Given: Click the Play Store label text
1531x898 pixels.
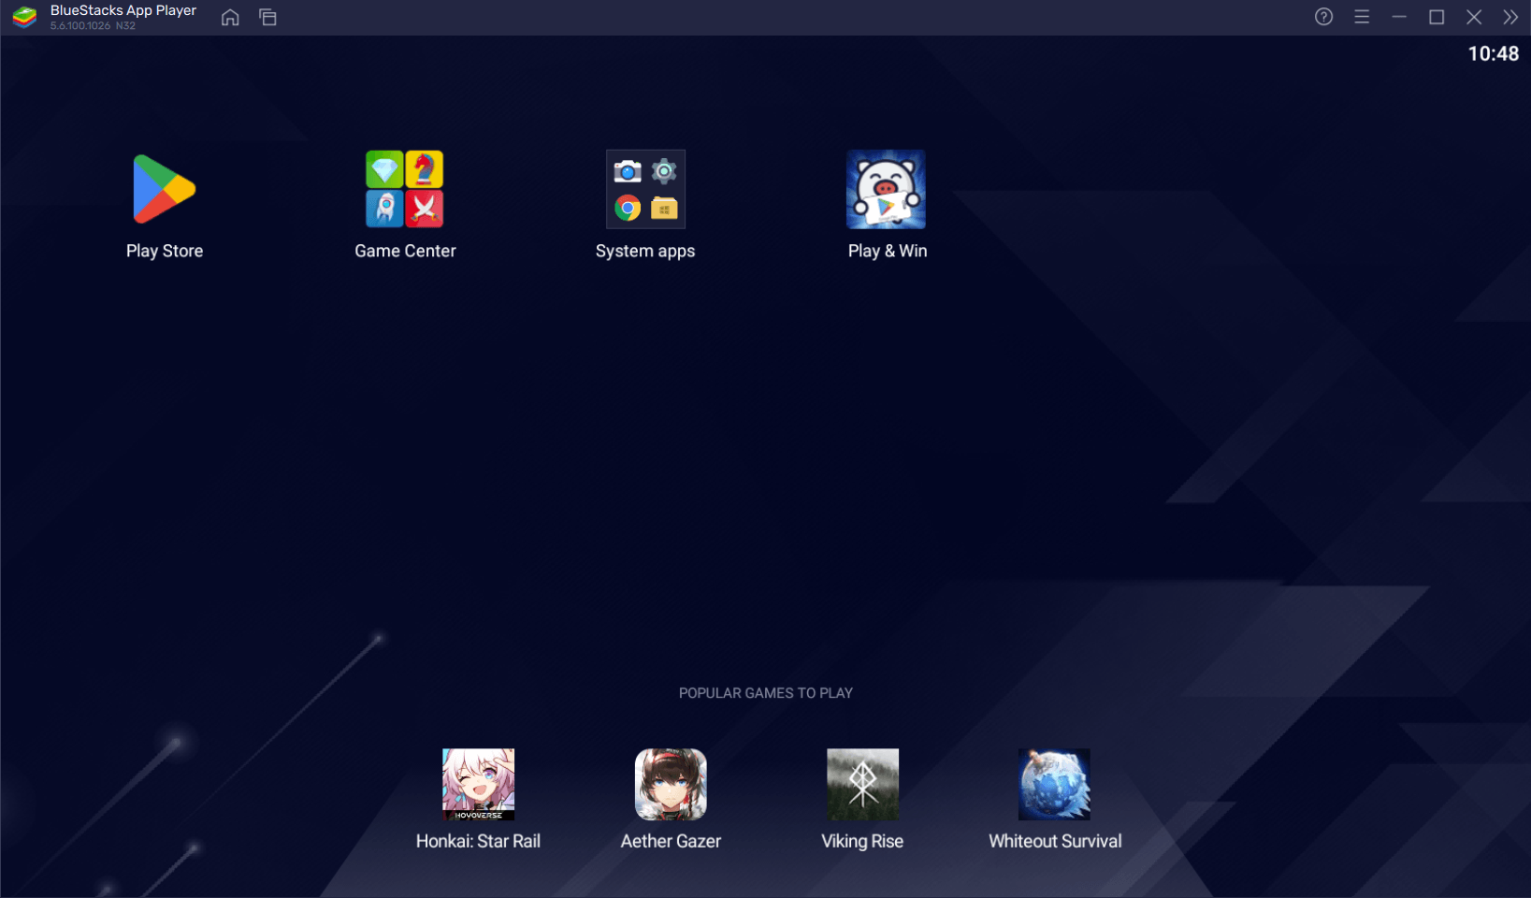Looking at the screenshot, I should coord(165,251).
